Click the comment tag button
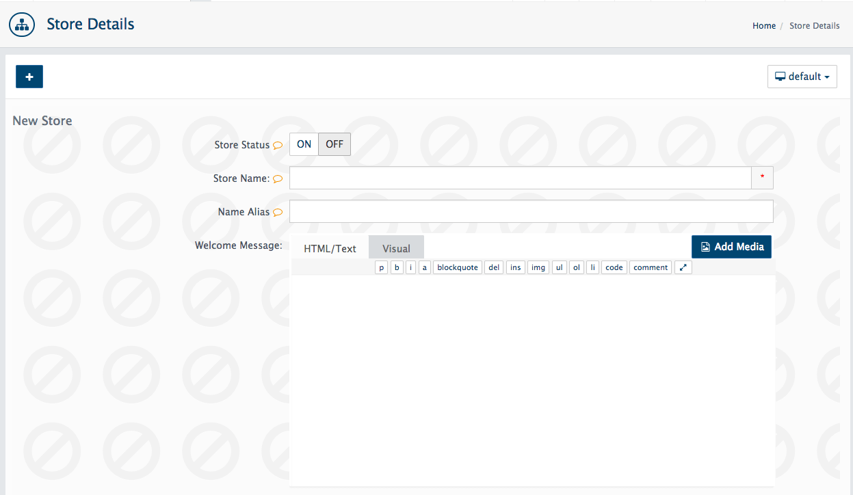The image size is (853, 495). (x=651, y=267)
